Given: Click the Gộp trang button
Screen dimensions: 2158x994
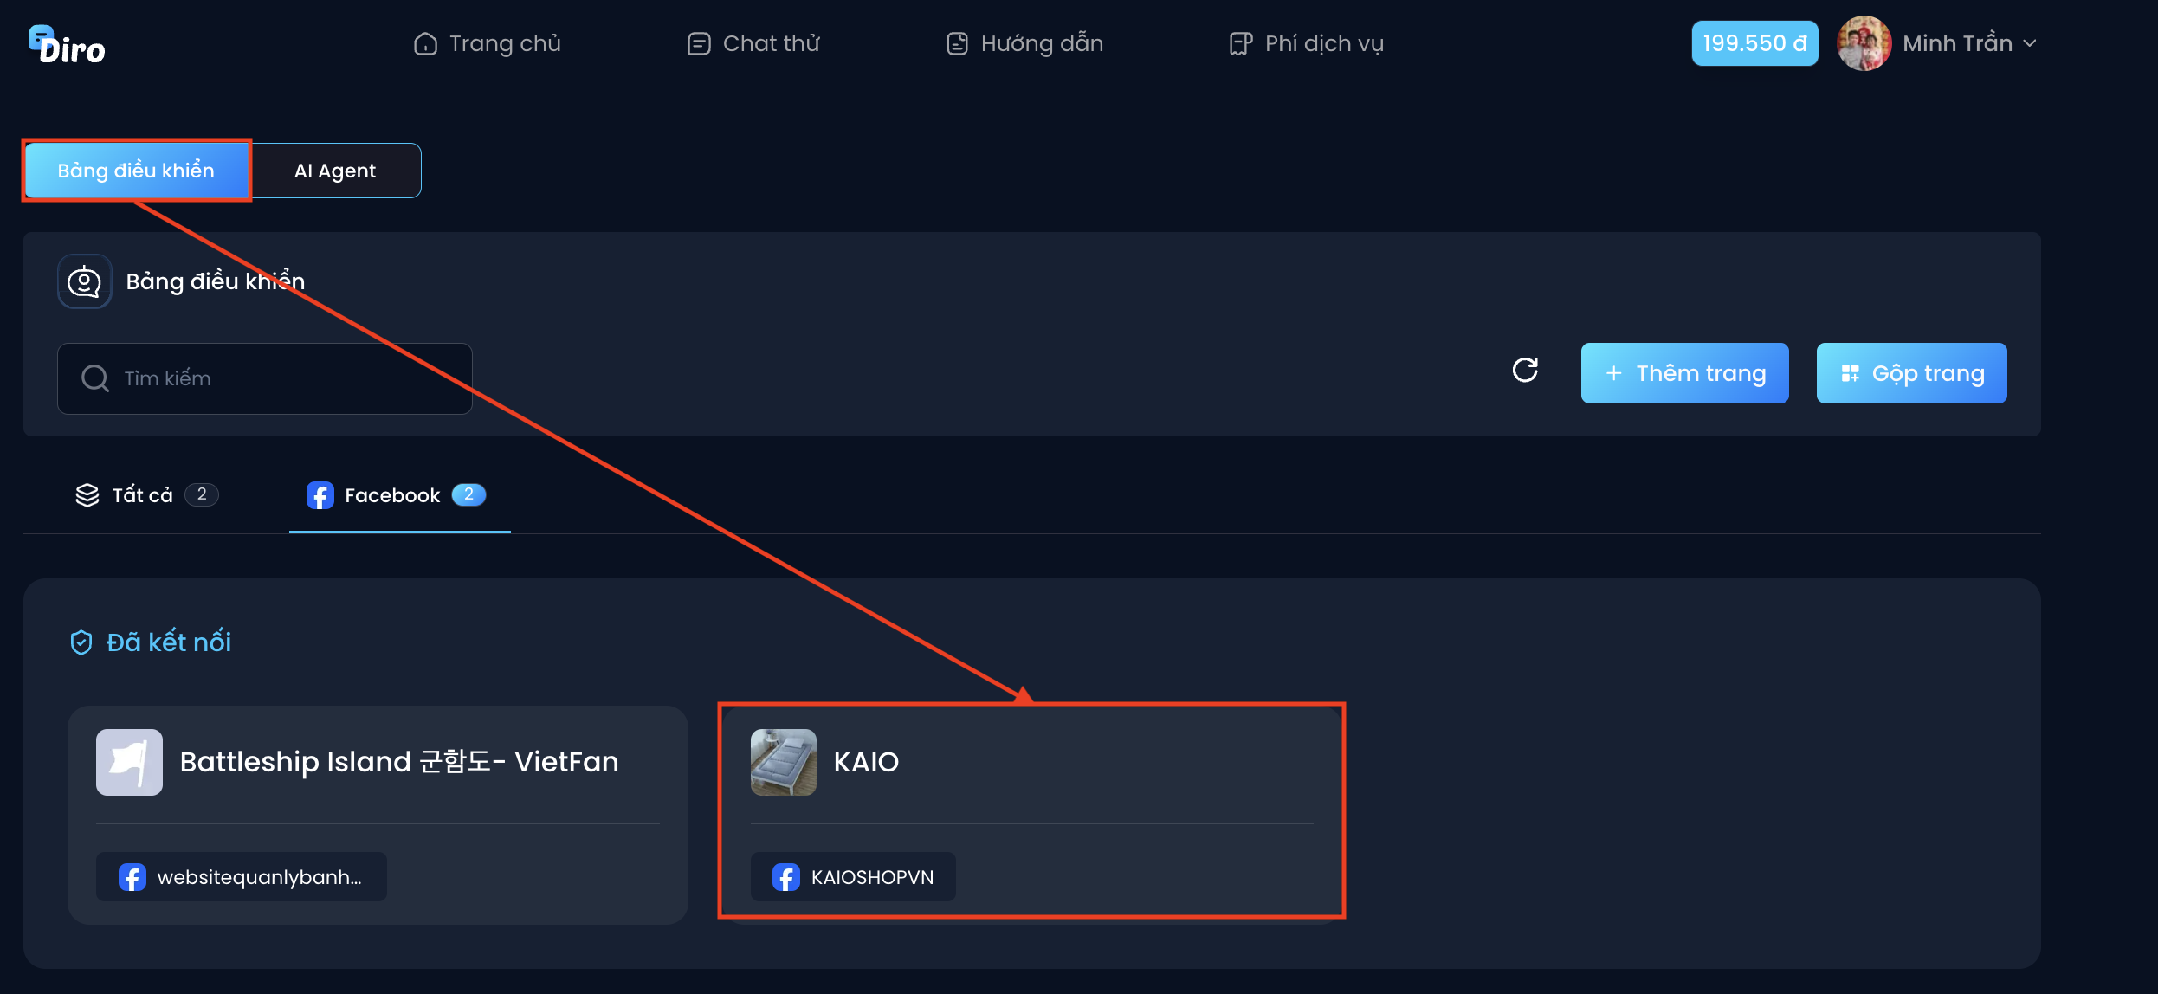Looking at the screenshot, I should [1911, 373].
